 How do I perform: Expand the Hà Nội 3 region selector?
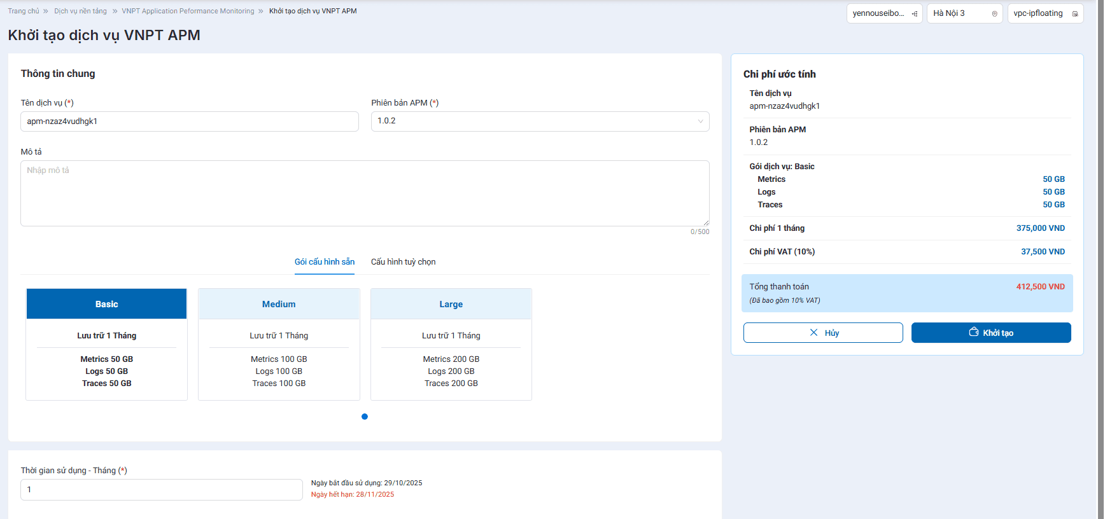pyautogui.click(x=964, y=13)
